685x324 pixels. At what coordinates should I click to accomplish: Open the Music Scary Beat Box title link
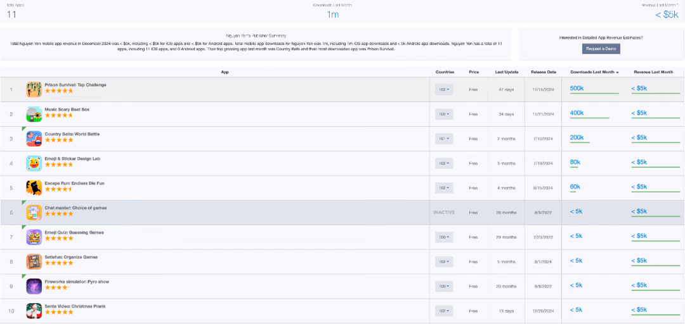tap(67, 109)
